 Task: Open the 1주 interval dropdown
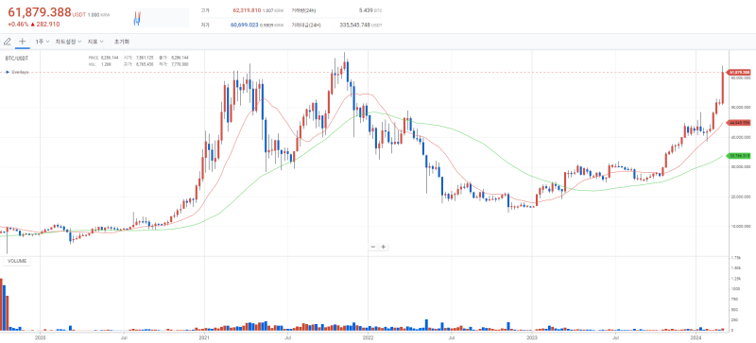point(42,42)
